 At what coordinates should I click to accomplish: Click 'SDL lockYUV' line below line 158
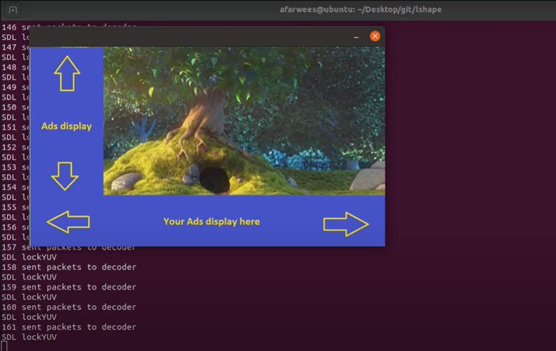click(29, 277)
